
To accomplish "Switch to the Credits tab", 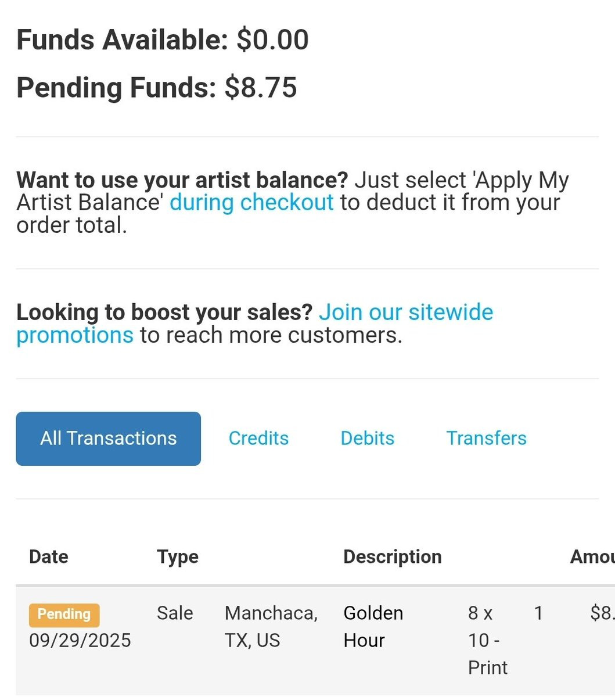I will coord(258,439).
